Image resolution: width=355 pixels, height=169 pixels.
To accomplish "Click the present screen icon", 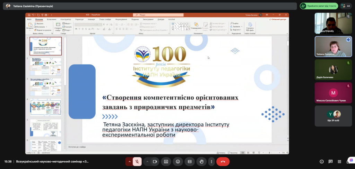I will (166, 161).
